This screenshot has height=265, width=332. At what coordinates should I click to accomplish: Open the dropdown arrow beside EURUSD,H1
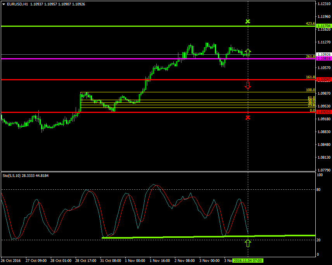coord(4,4)
